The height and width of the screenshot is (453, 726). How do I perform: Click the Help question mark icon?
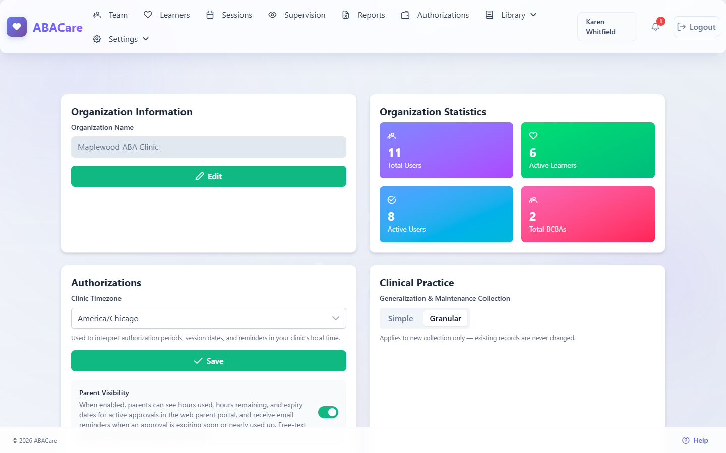coord(686,440)
